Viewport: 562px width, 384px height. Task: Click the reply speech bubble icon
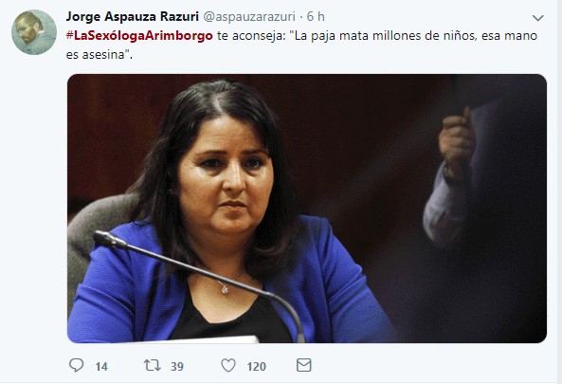[x=76, y=365]
